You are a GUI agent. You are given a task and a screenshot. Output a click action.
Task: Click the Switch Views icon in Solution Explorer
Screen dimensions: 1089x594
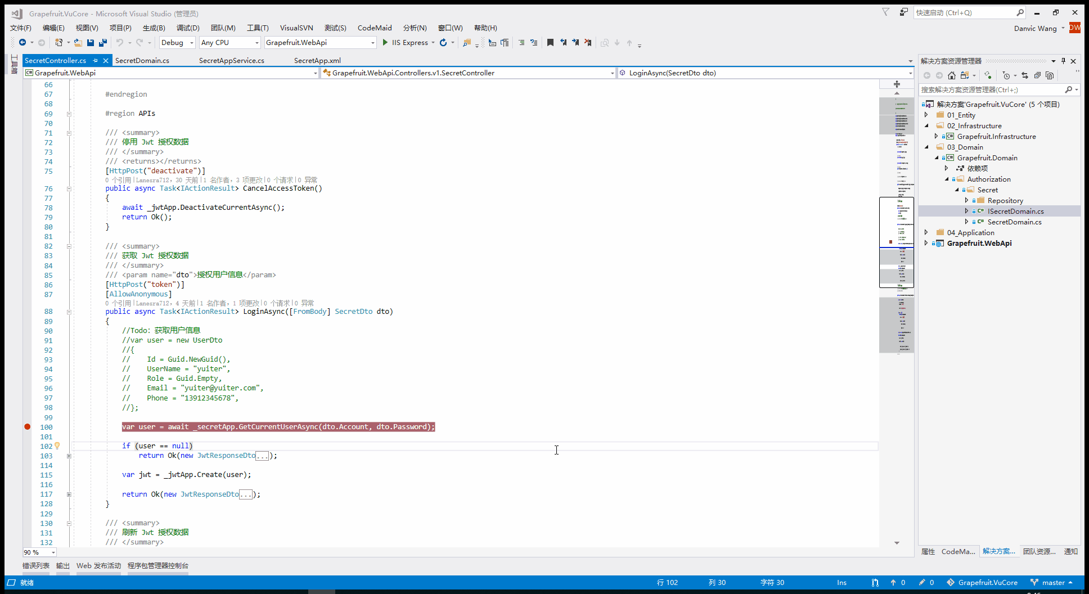click(x=965, y=75)
